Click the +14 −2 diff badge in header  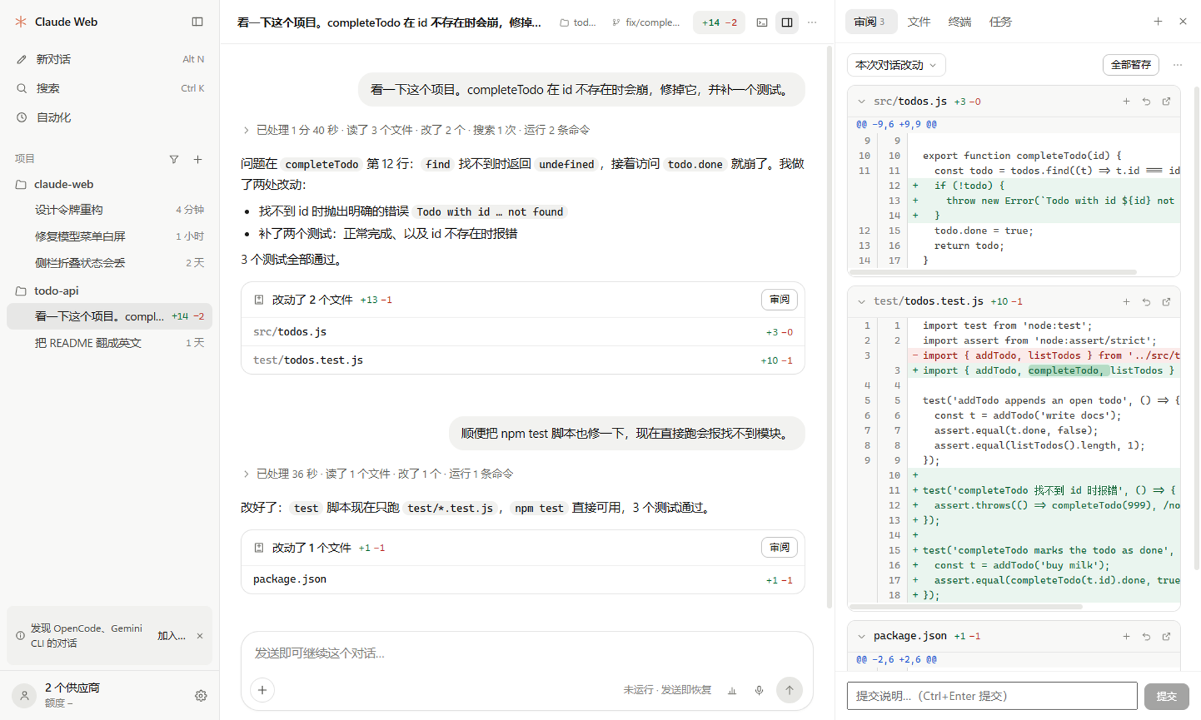point(719,22)
